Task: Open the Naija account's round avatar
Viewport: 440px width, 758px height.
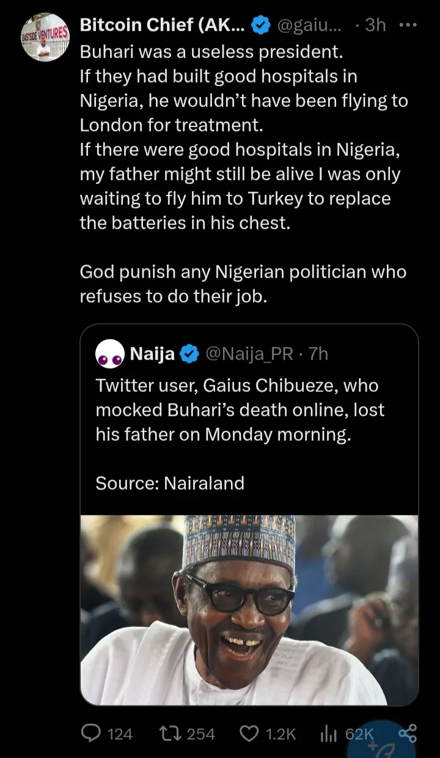Action: click(110, 354)
